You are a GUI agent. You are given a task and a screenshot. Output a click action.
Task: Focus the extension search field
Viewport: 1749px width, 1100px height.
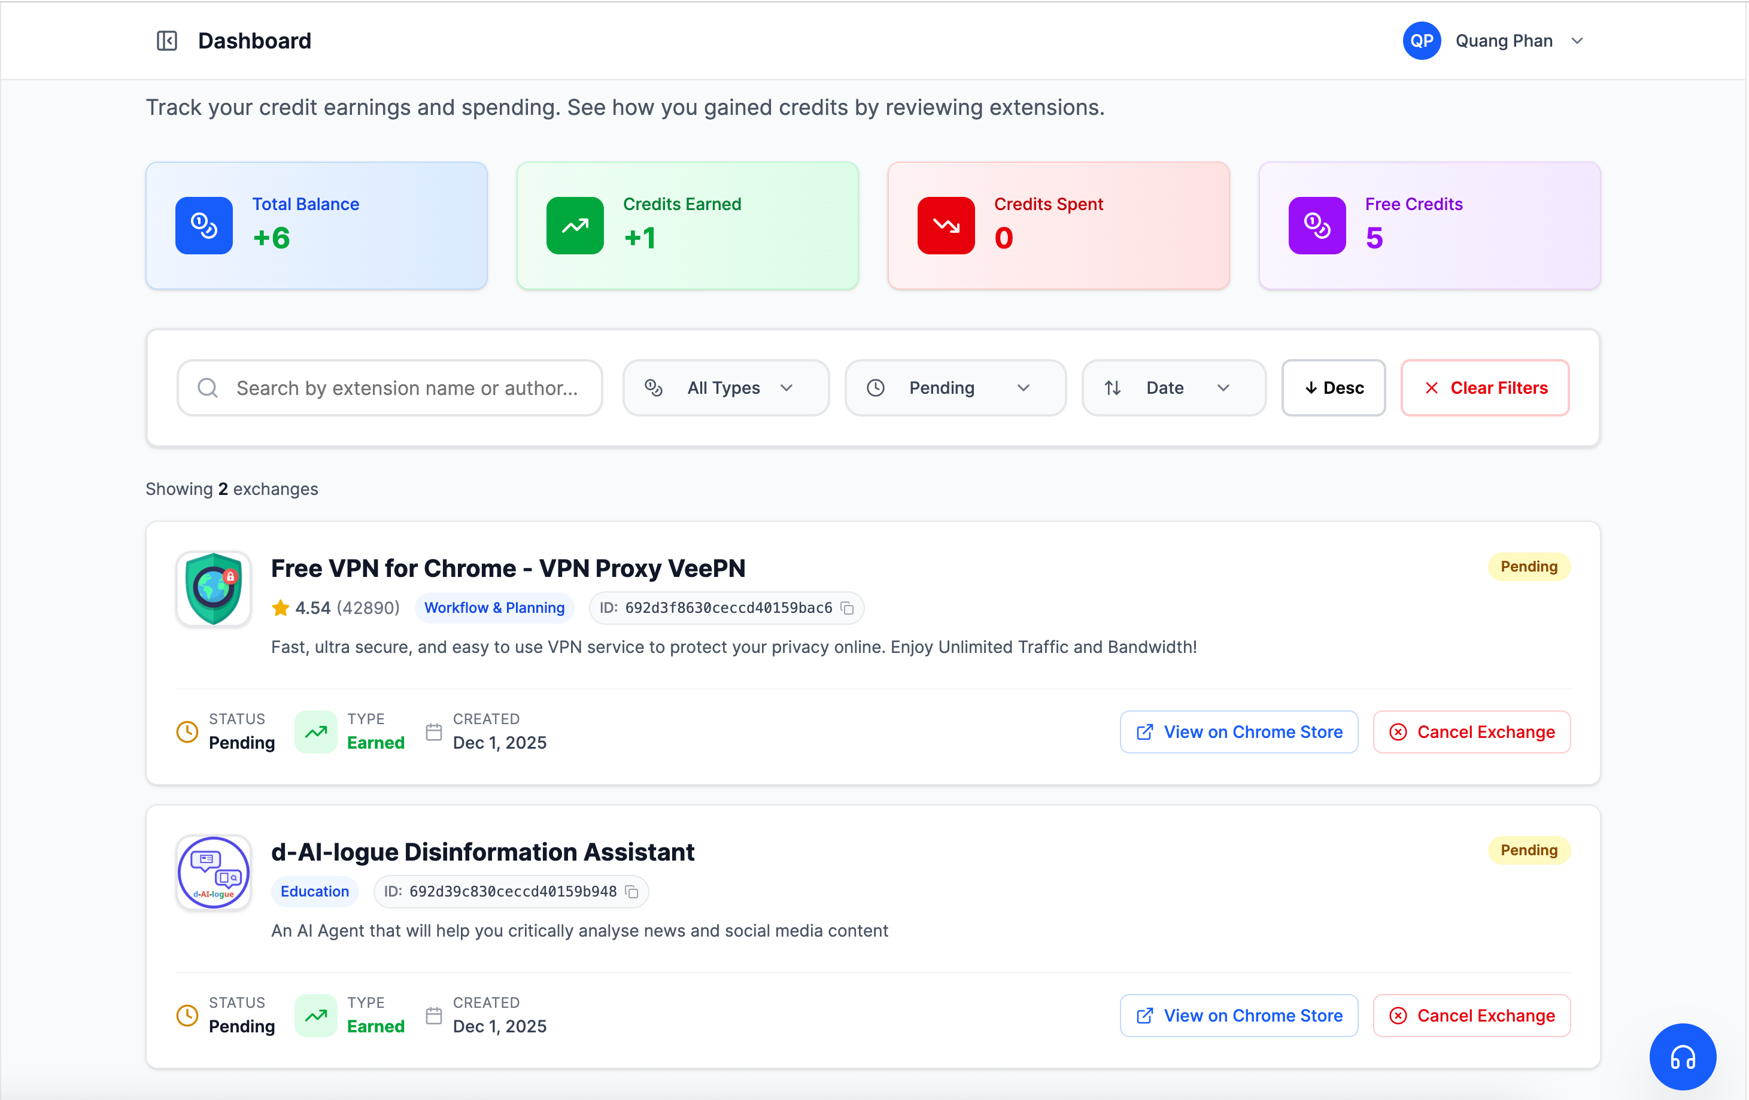407,388
